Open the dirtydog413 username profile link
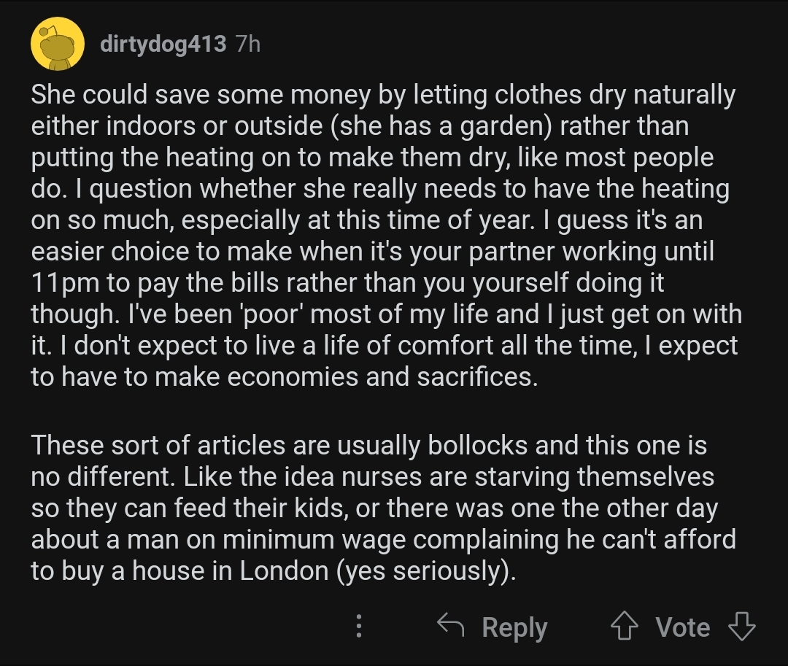 click(x=163, y=44)
